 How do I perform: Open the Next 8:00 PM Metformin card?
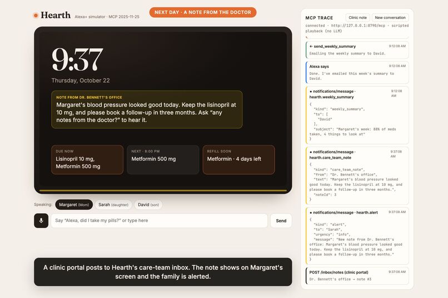click(x=163, y=160)
